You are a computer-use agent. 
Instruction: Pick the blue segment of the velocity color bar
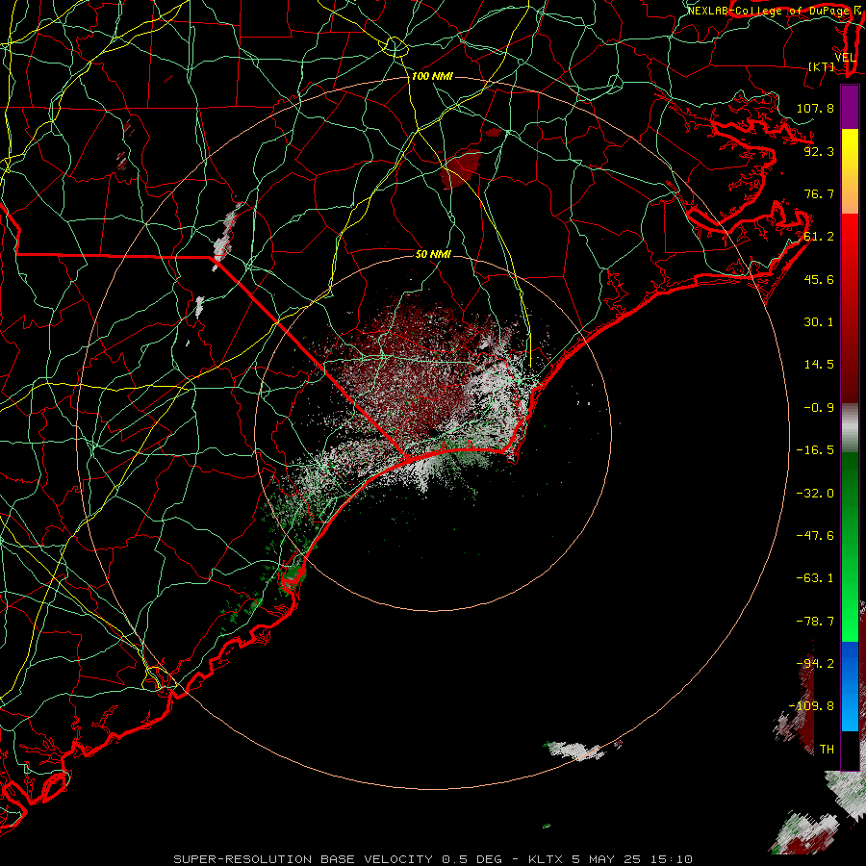click(x=850, y=686)
